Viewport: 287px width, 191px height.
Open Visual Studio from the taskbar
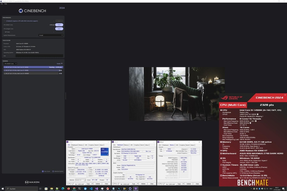(x=97, y=189)
